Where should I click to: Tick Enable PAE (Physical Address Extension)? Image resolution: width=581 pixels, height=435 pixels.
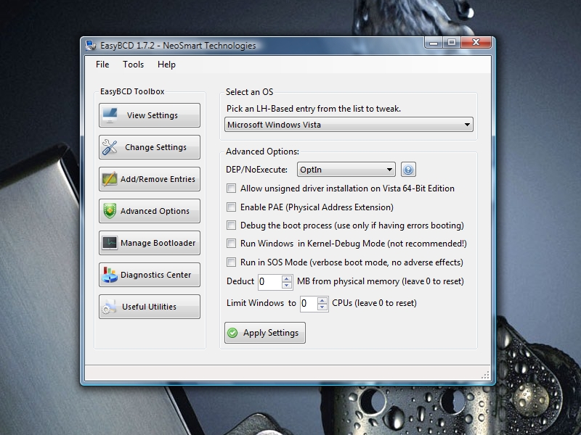(x=231, y=207)
